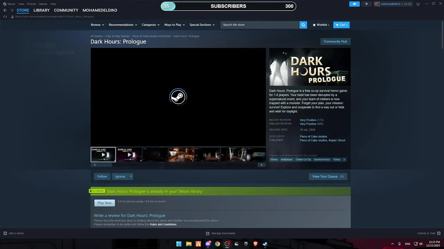Click the Horror tag

point(274,159)
